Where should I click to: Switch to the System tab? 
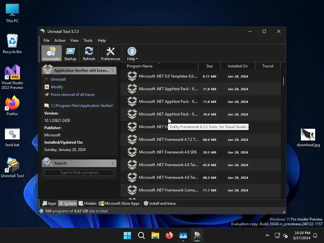[x=67, y=203]
